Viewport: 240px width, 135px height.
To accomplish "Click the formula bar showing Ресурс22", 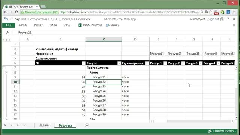I will (x=124, y=33).
